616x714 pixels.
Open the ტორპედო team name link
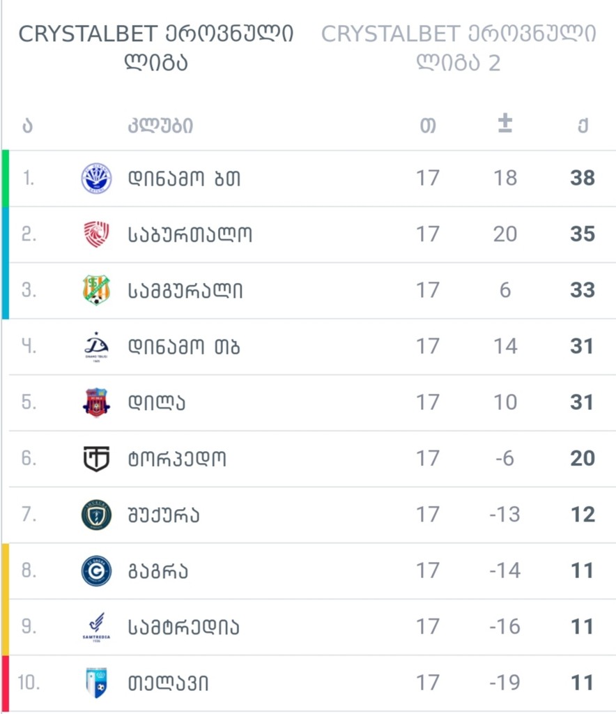178,459
